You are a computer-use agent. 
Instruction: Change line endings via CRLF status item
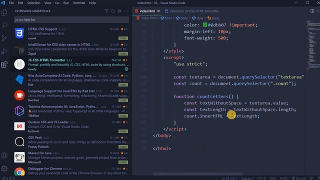coord(272,178)
